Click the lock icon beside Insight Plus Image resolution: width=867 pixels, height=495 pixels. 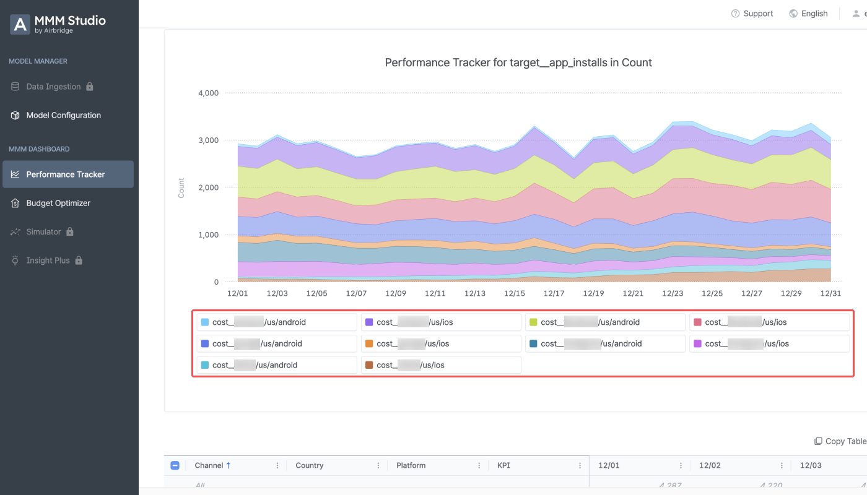[79, 260]
